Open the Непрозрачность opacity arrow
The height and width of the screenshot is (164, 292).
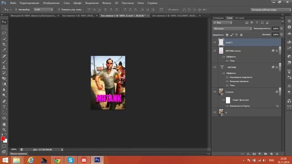[x=282, y=29]
